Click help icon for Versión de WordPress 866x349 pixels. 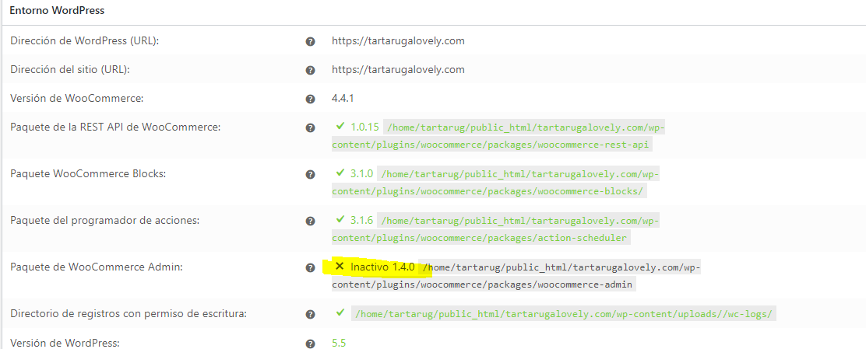pos(311,344)
